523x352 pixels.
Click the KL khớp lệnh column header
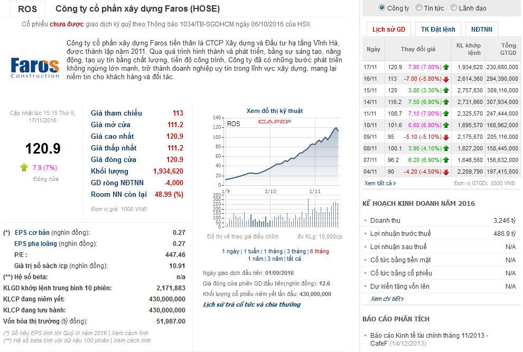[x=468, y=49]
